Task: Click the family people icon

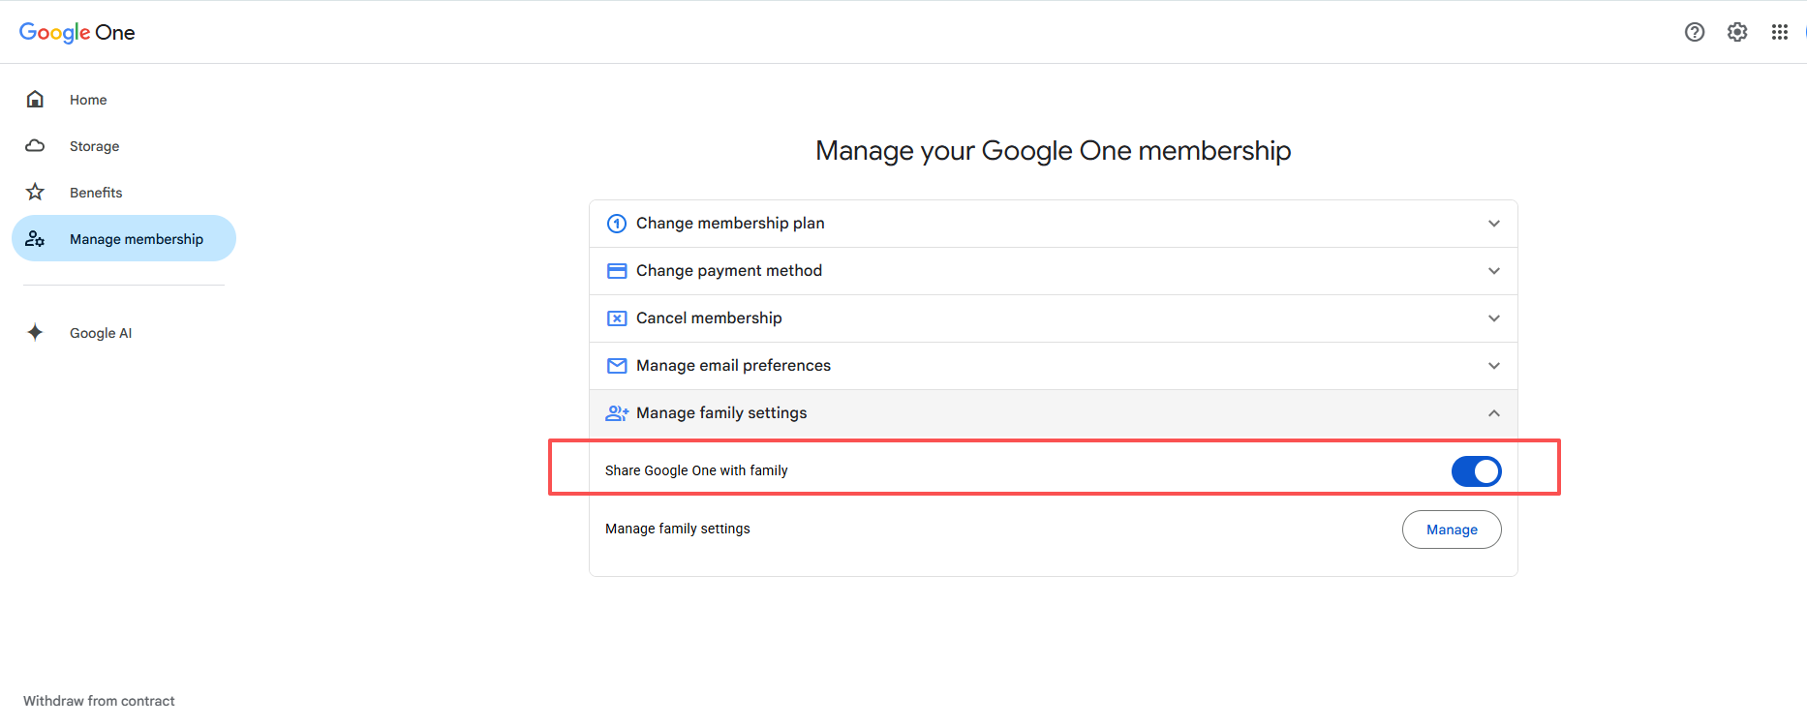Action: pyautogui.click(x=617, y=413)
